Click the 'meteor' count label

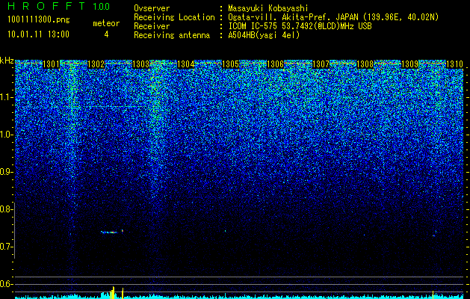click(106, 23)
